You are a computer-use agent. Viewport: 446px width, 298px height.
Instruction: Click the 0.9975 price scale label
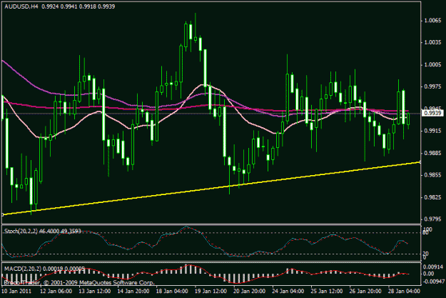[x=432, y=86]
